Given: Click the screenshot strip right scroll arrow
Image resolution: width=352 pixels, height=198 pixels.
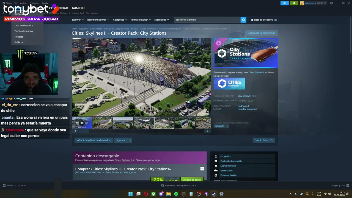Looking at the screenshot, I should click(207, 131).
